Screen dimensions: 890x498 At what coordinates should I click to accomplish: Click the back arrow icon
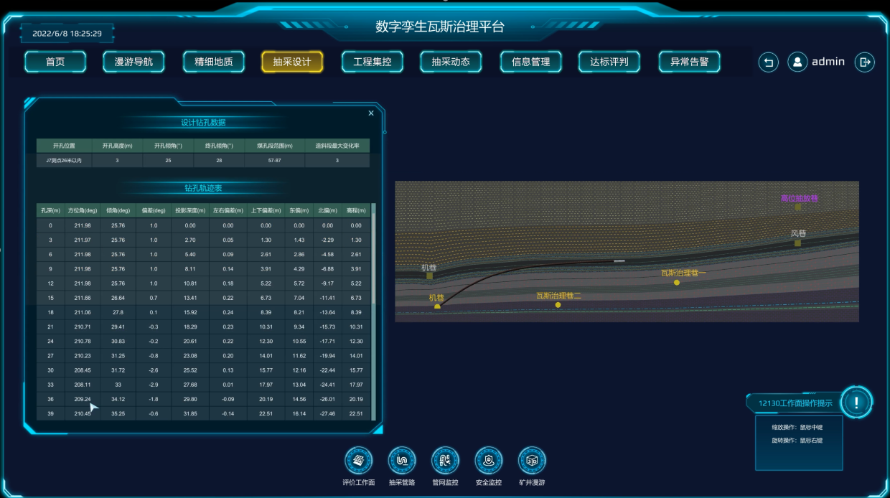point(769,62)
